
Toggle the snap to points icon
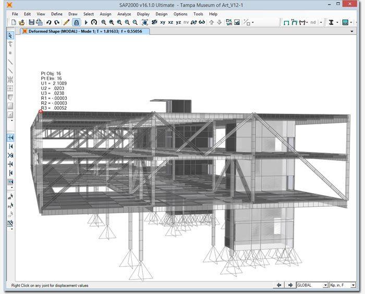pyautogui.click(x=10, y=137)
